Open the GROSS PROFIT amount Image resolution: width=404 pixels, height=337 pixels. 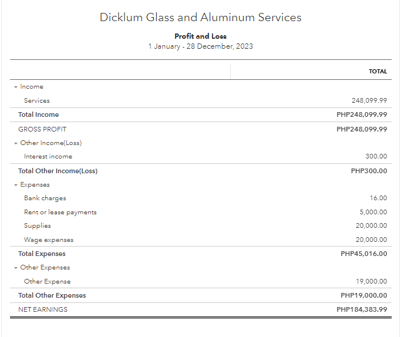click(x=362, y=129)
